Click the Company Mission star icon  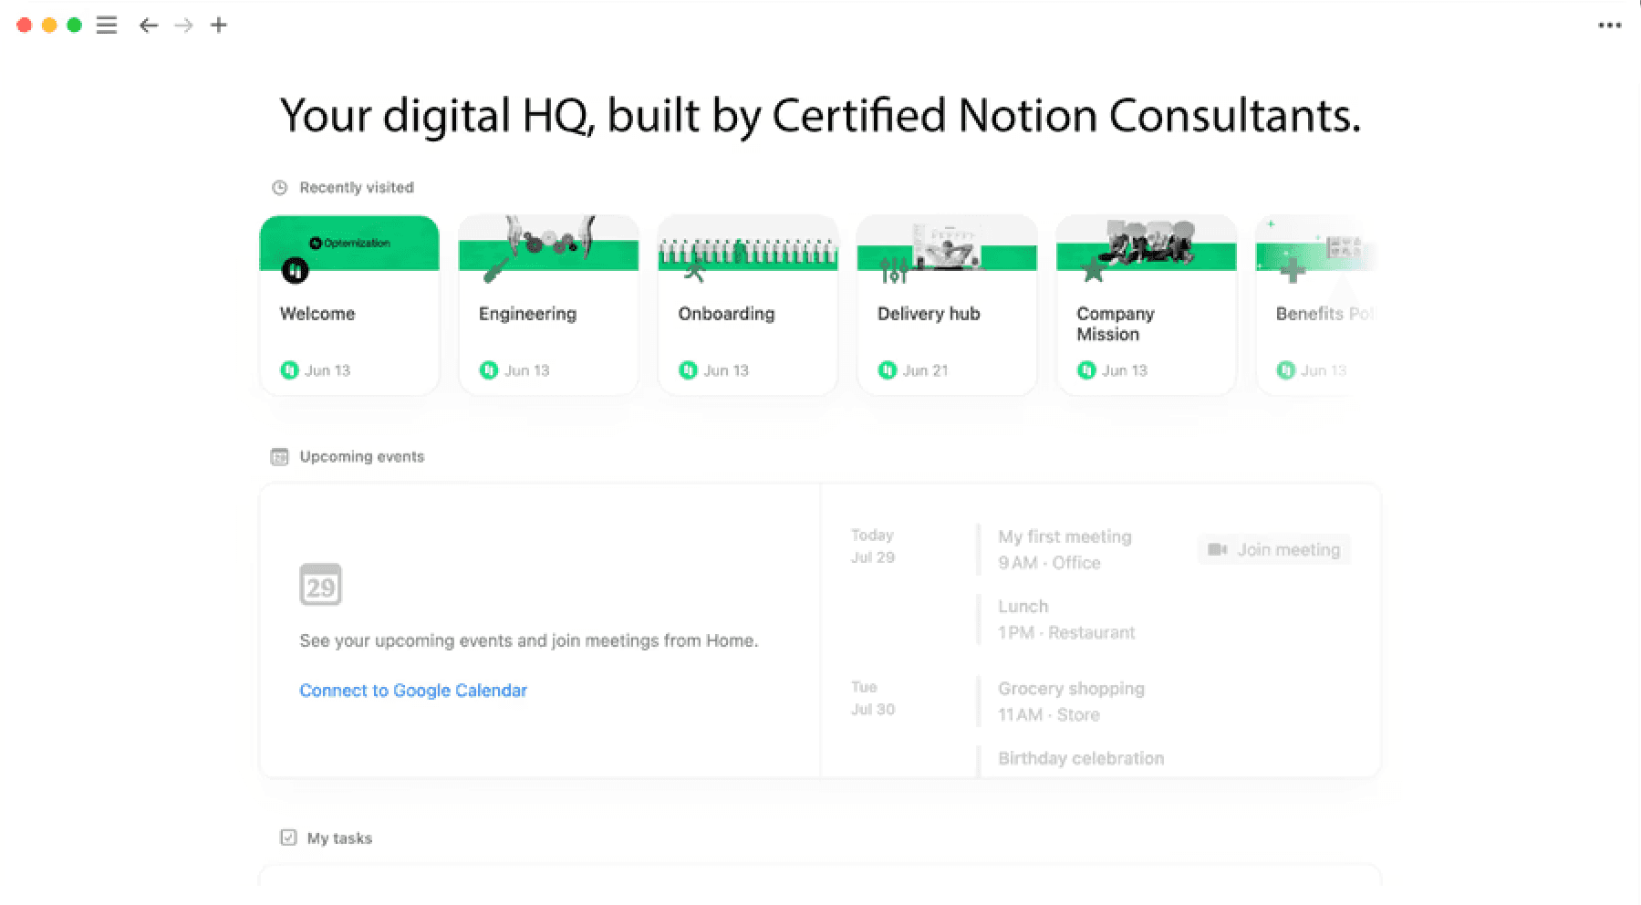[1093, 270]
